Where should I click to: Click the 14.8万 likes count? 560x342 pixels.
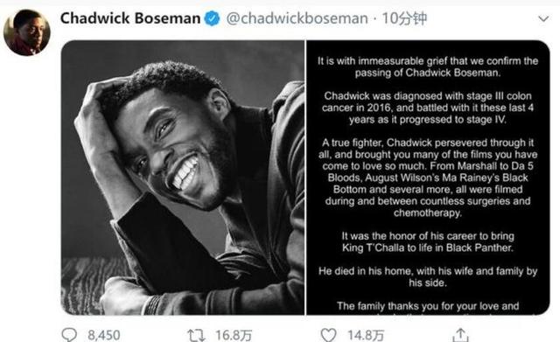(x=366, y=335)
